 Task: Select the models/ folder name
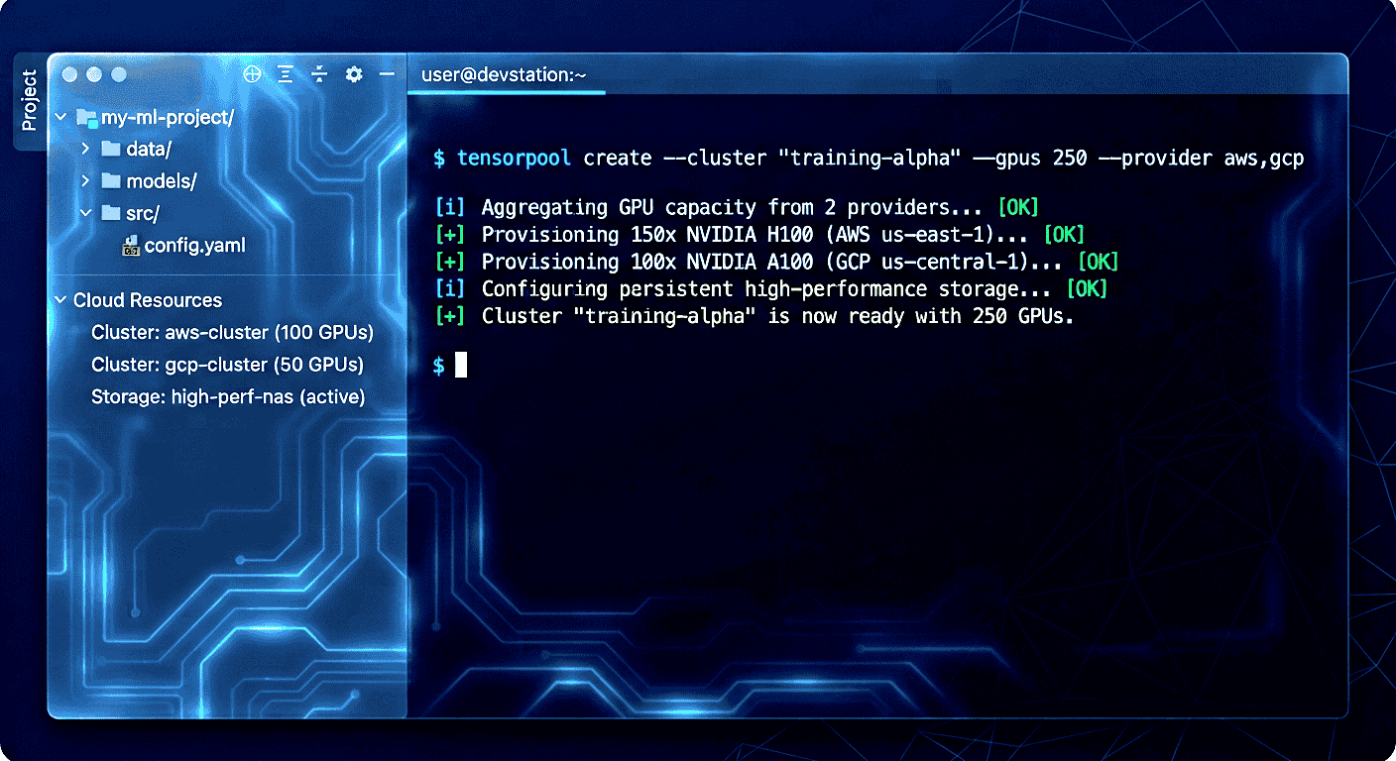pyautogui.click(x=162, y=181)
